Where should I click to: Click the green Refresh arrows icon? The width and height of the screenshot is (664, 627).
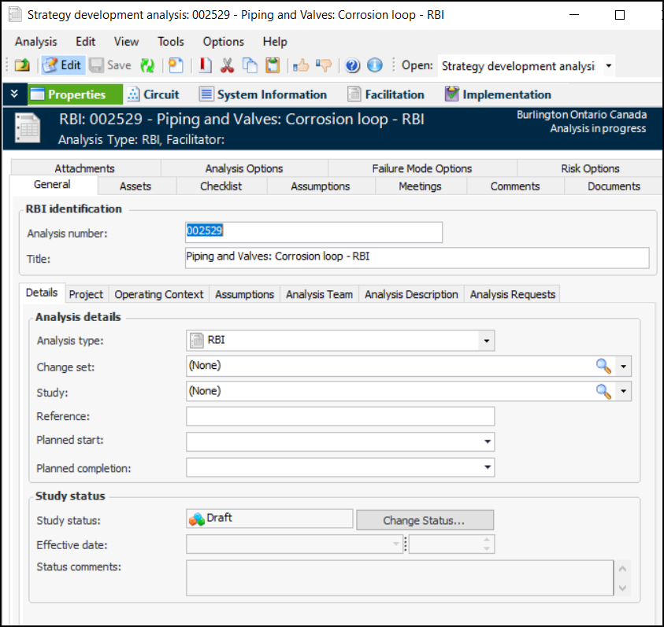tap(147, 66)
